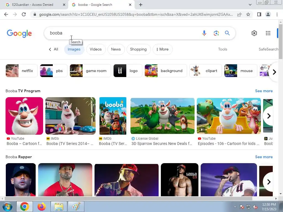Filter by the background chip
The height and width of the screenshot is (212, 283).
pyautogui.click(x=166, y=71)
